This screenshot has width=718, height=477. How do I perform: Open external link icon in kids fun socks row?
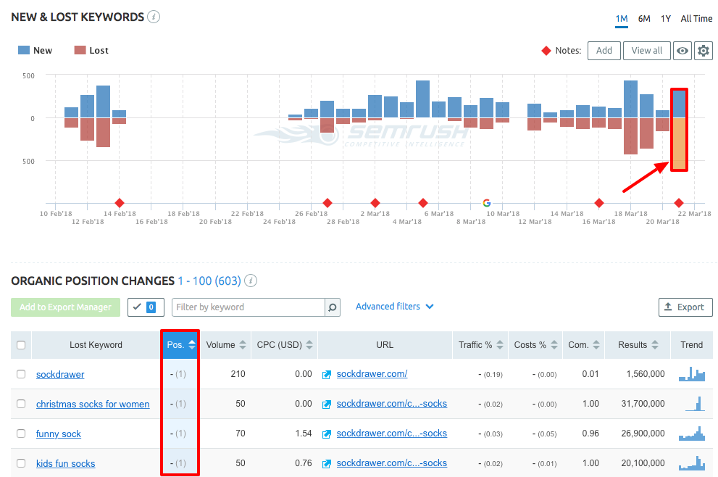point(327,464)
